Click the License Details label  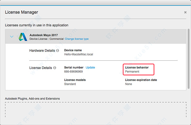pos(41,68)
